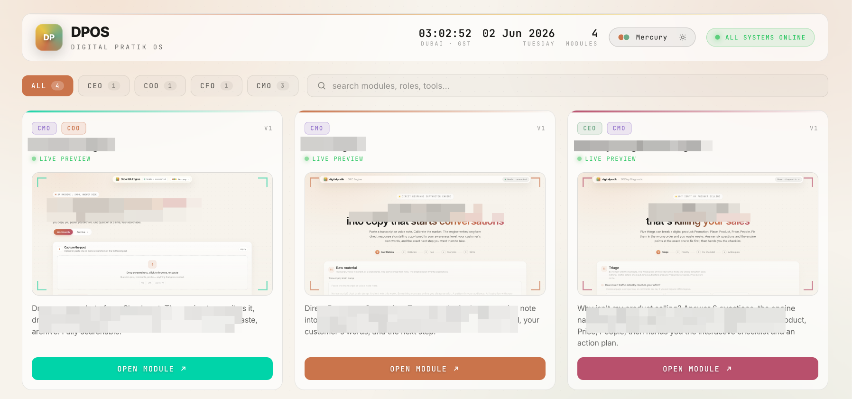Click arrow icon on crimson Open Module button

(729, 369)
